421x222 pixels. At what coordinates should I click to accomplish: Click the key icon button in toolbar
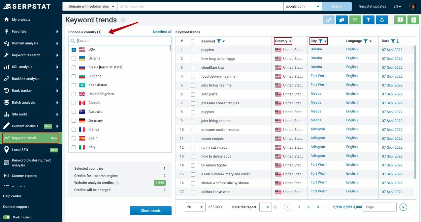tap(328, 20)
